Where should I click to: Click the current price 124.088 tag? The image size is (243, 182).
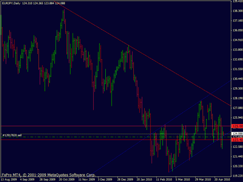coord(237,133)
